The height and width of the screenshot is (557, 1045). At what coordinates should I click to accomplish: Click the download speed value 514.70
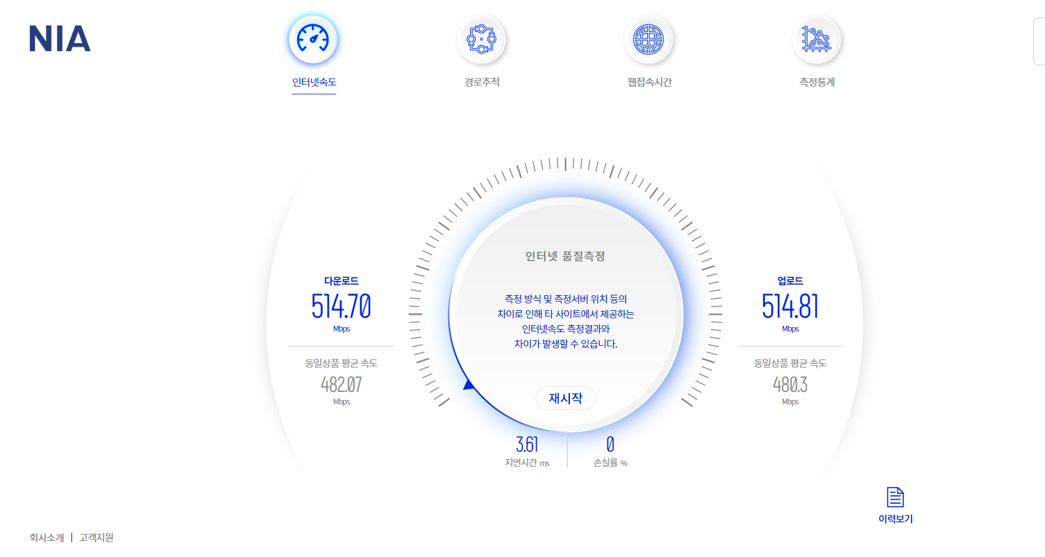click(x=341, y=307)
